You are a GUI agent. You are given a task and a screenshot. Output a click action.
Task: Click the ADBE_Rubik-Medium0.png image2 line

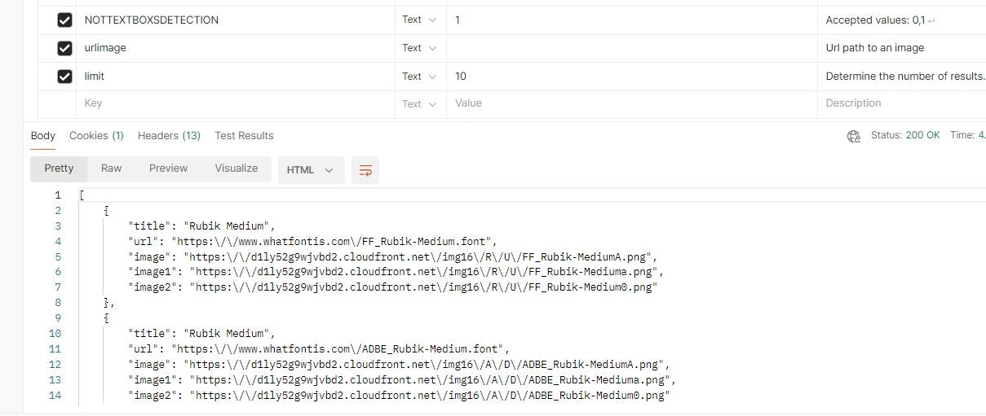click(x=399, y=395)
